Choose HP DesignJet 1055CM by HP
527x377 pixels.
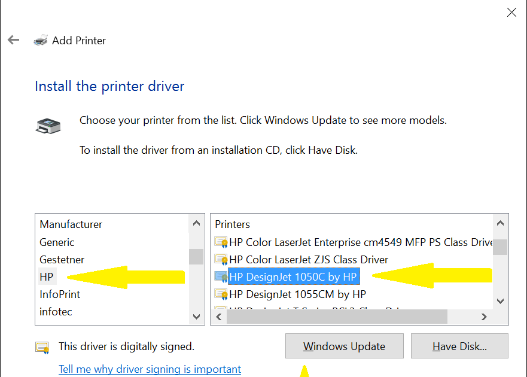pyautogui.click(x=297, y=294)
